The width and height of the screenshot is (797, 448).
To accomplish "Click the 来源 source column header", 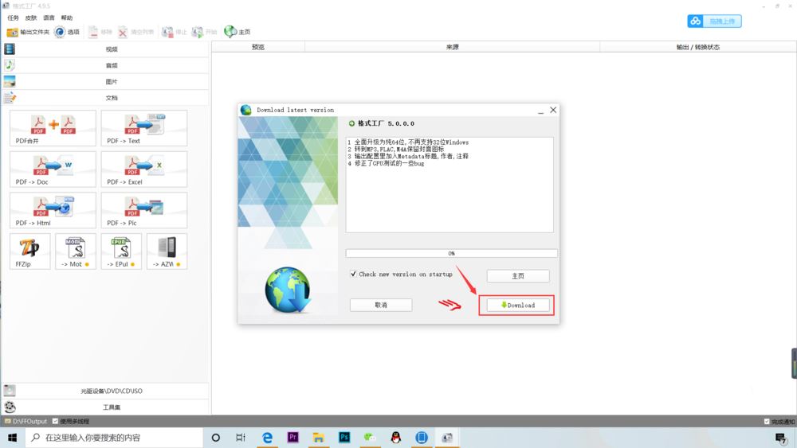I will pyautogui.click(x=453, y=47).
